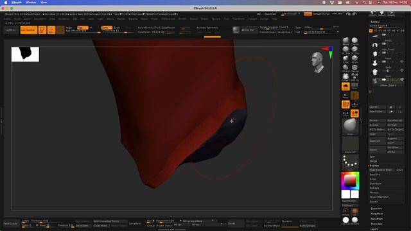The width and height of the screenshot is (411, 231).
Task: Expand the Bevel Pro section
Action: [x=375, y=175]
